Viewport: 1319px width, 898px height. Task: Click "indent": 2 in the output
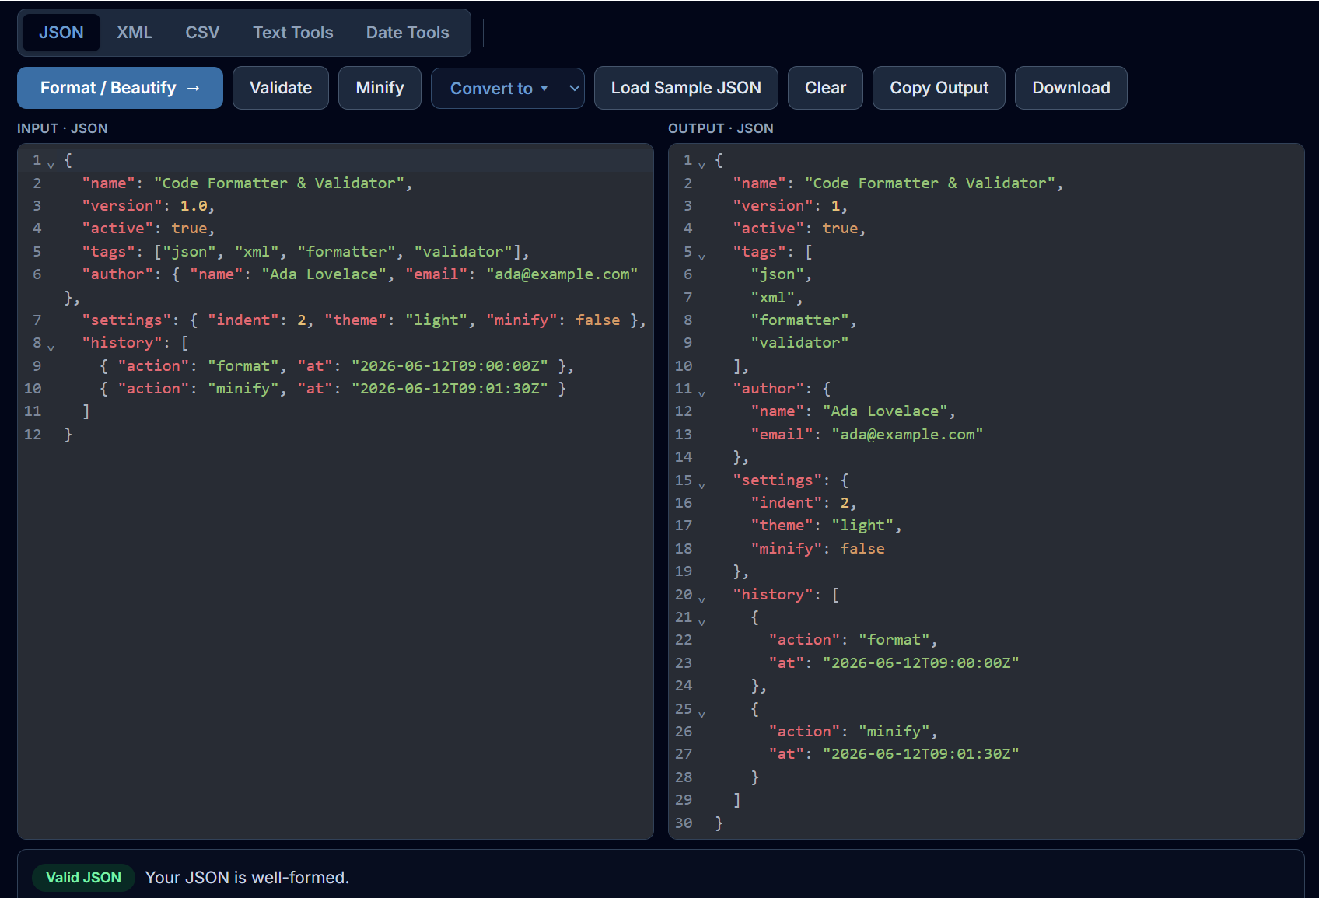[803, 503]
